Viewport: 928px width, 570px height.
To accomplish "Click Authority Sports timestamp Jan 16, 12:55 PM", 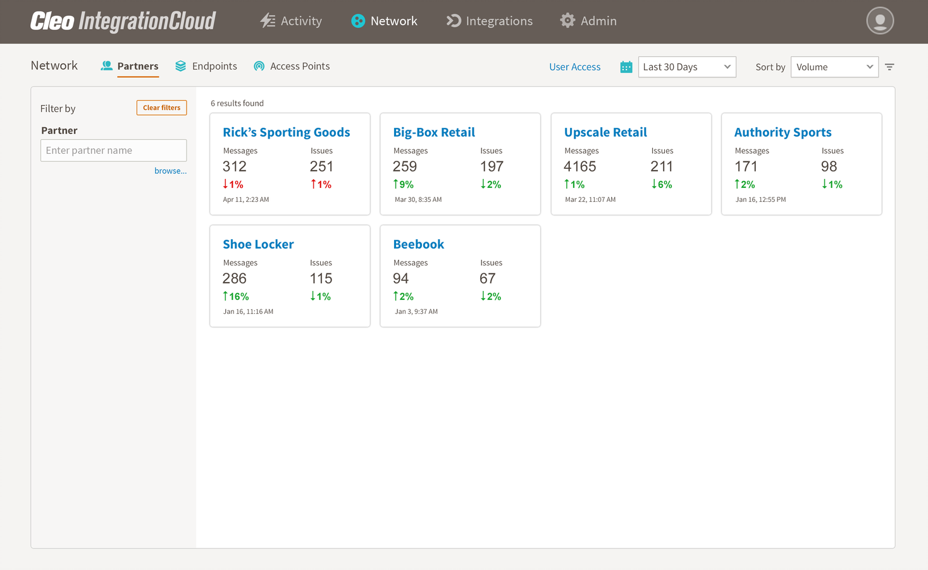I will point(760,199).
